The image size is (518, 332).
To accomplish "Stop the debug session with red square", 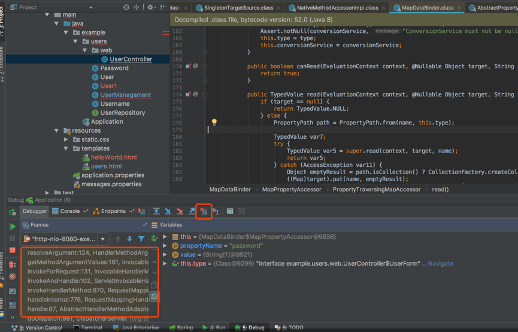I will tap(13, 251).
